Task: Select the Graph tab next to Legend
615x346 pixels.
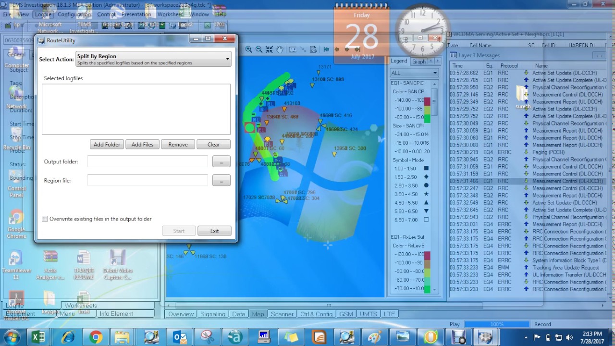Action: (x=419, y=61)
